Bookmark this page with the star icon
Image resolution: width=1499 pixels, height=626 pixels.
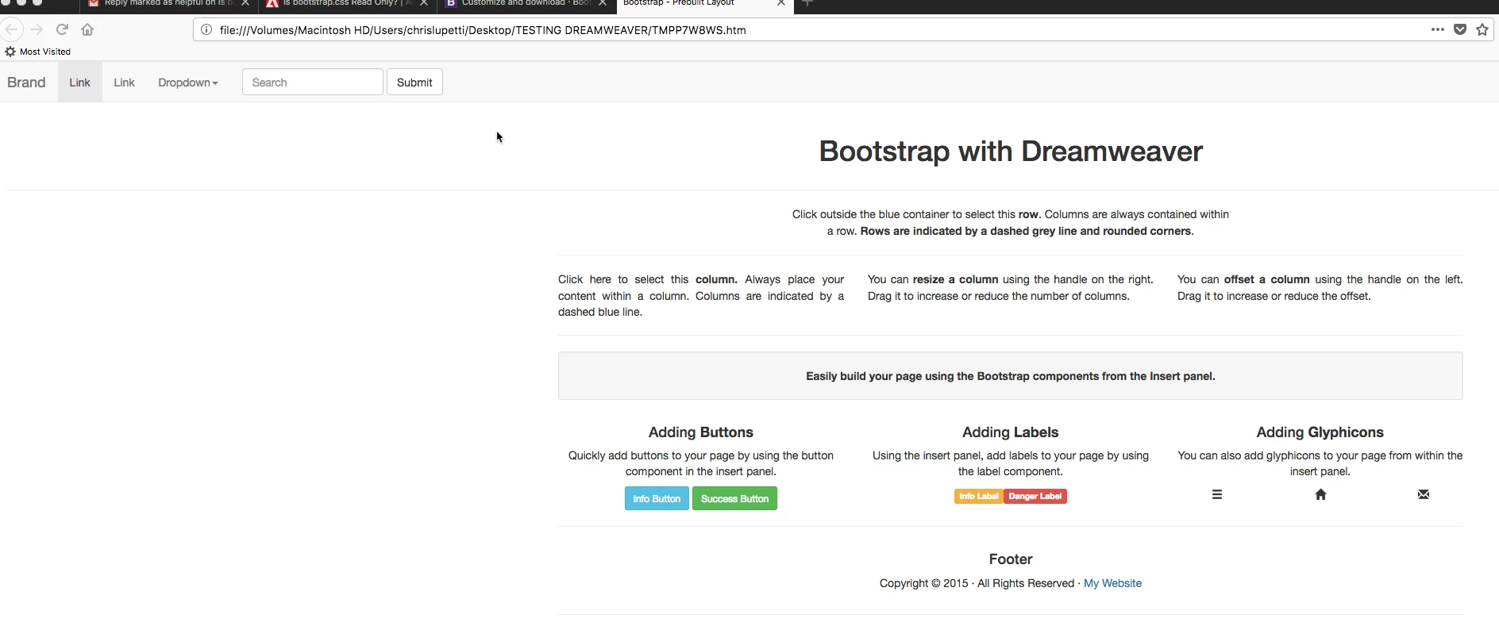point(1482,29)
